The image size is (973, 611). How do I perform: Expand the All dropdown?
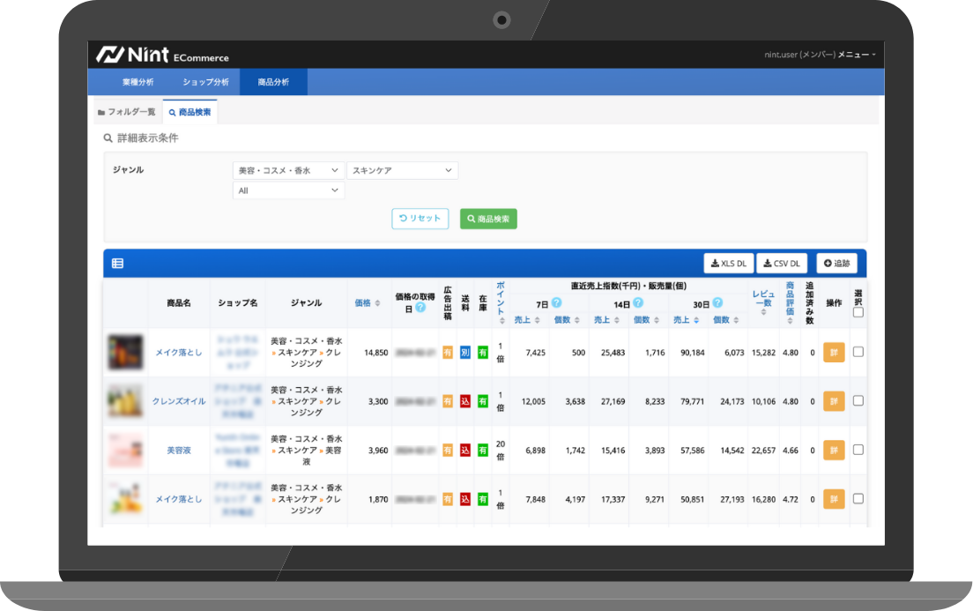pos(288,190)
